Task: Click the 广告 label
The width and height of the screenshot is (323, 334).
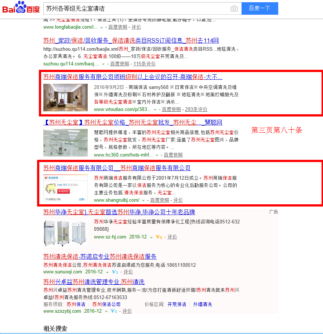Action: 273,212
